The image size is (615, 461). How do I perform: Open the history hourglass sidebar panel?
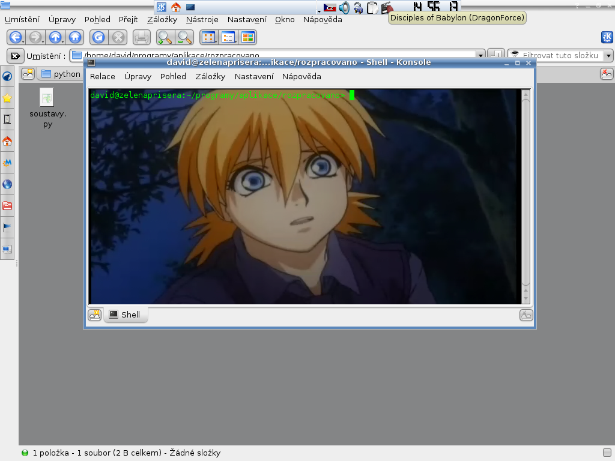(7, 119)
